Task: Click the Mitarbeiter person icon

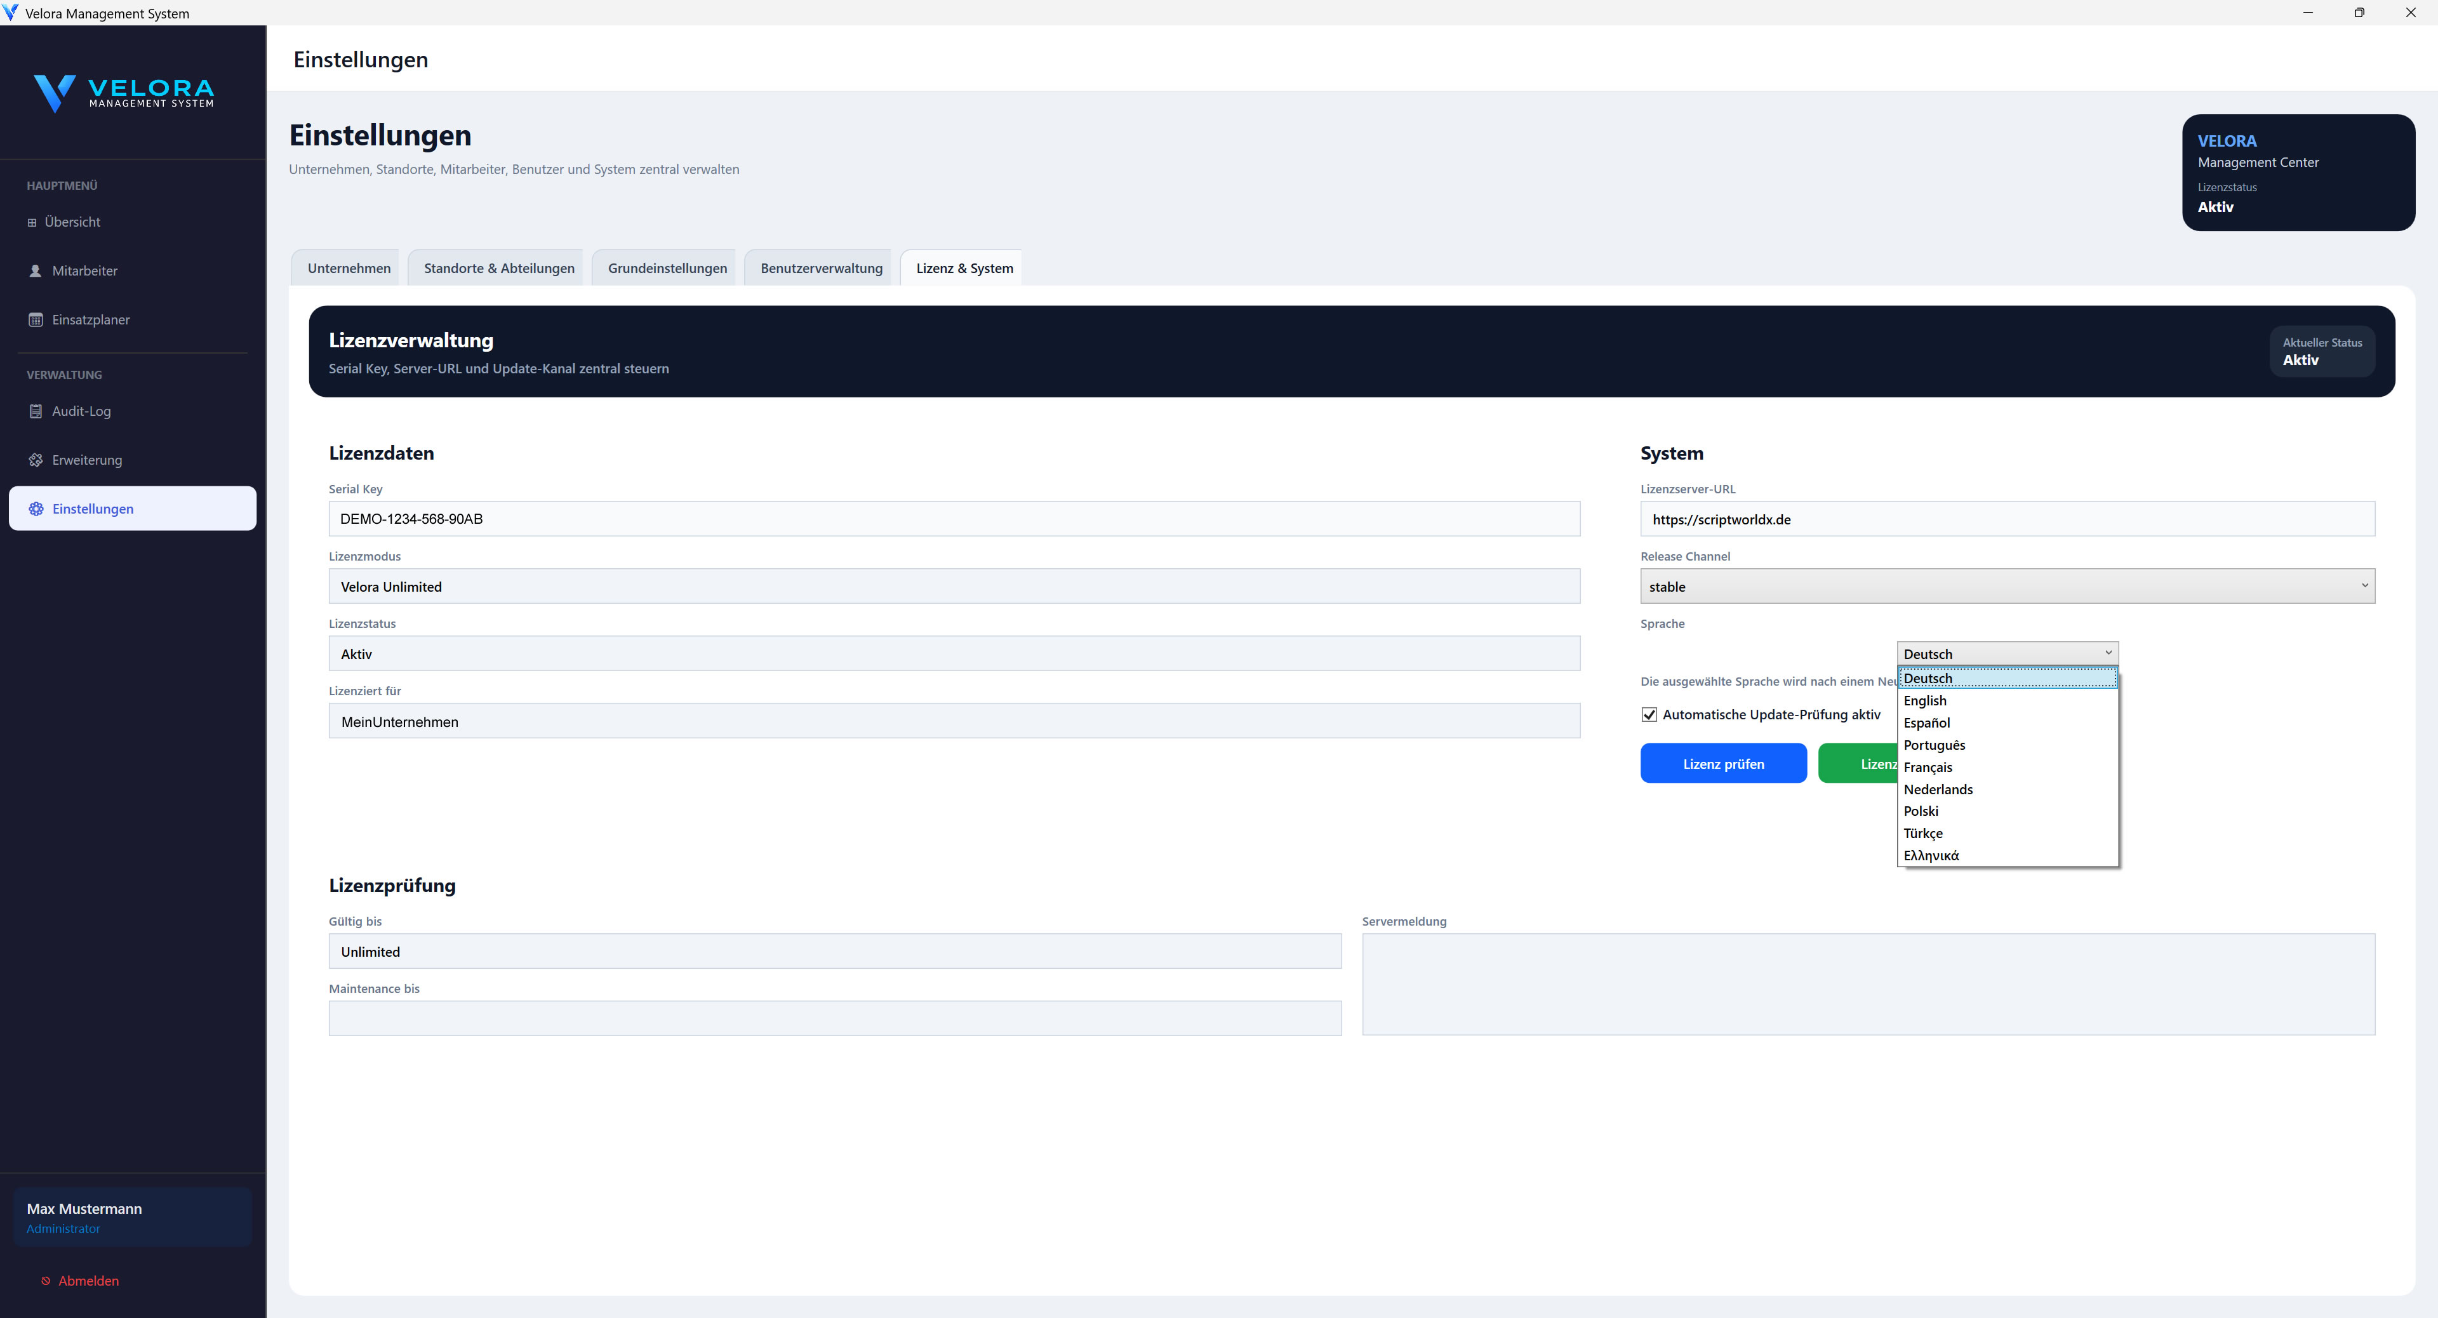Action: [36, 270]
